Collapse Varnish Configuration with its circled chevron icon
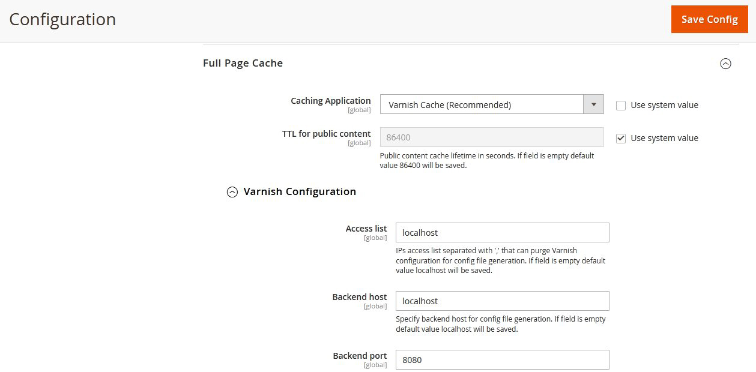Image resolution: width=756 pixels, height=372 pixels. pos(232,192)
